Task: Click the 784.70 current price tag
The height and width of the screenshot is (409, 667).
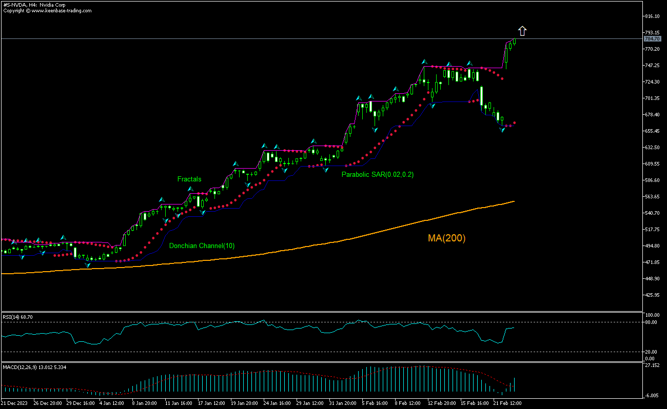Action: pyautogui.click(x=652, y=39)
